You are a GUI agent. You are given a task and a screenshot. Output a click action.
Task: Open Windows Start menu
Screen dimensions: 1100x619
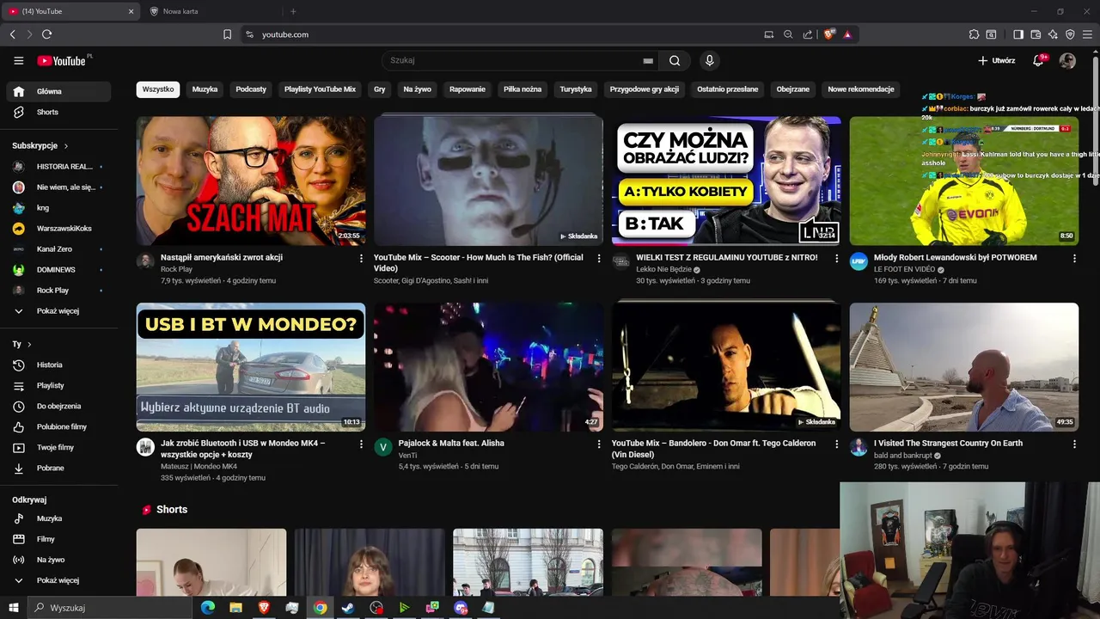13,608
